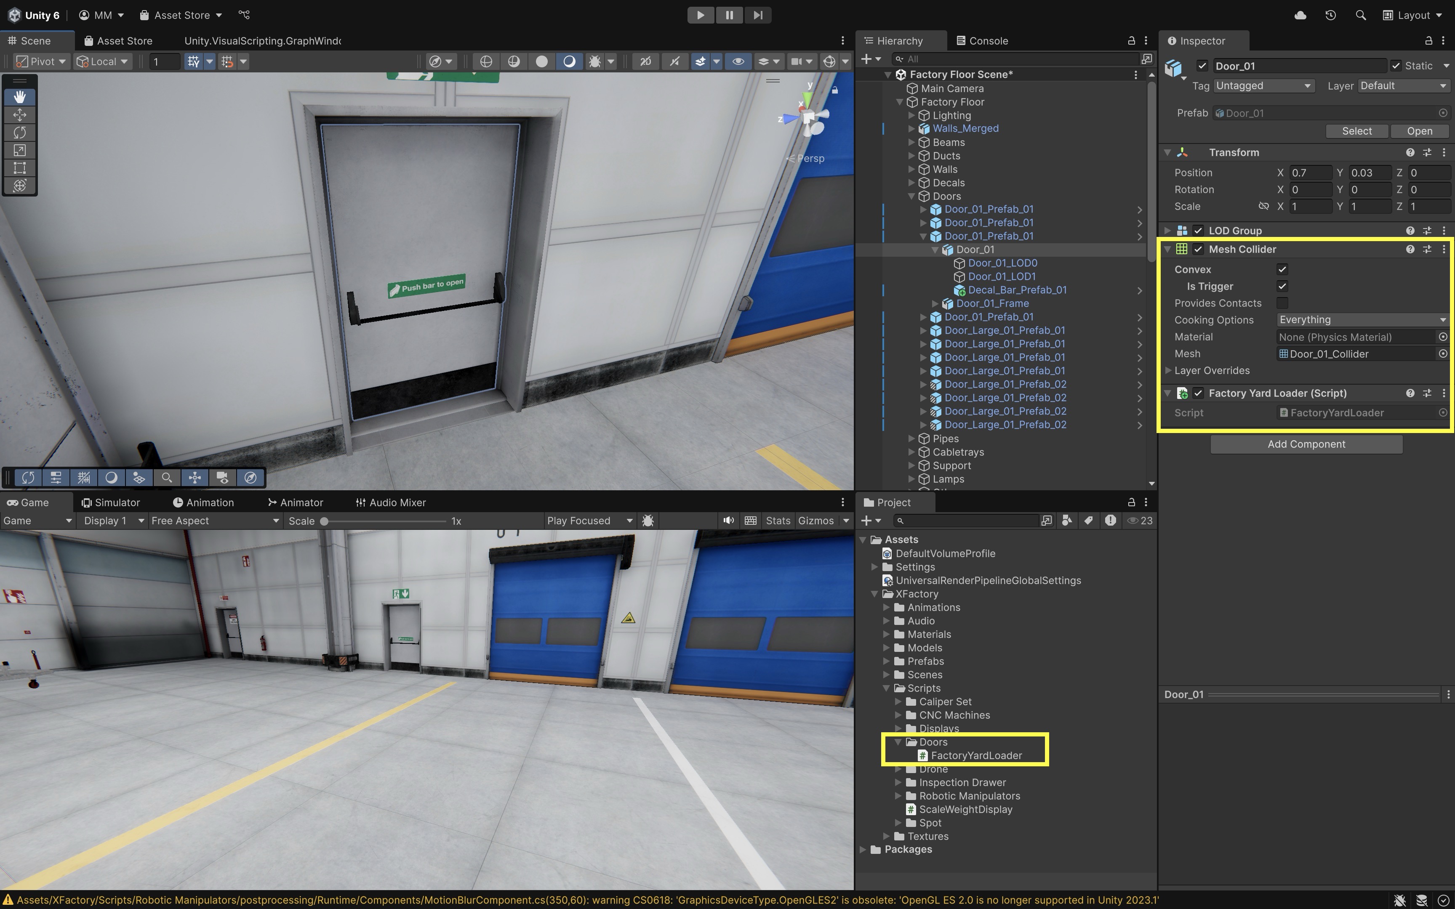The height and width of the screenshot is (909, 1455).
Task: Open Mesh Collider preset settings icon
Action: click(x=1427, y=249)
